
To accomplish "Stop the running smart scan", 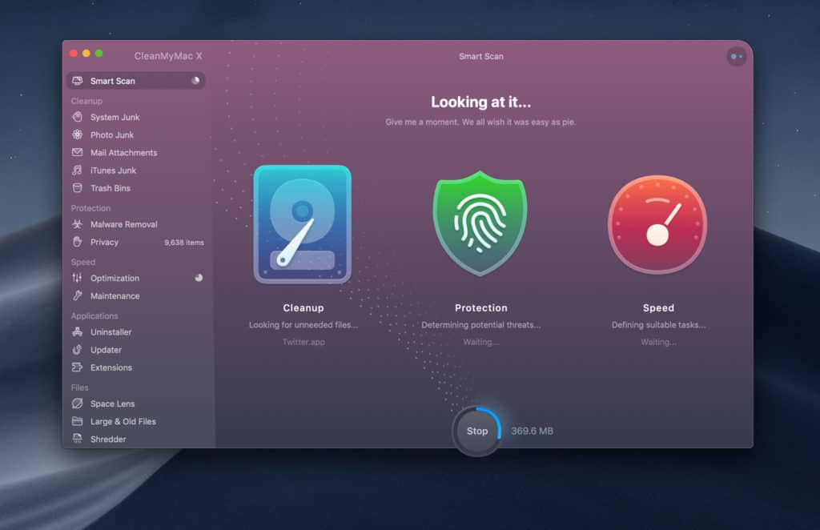I will (x=477, y=431).
